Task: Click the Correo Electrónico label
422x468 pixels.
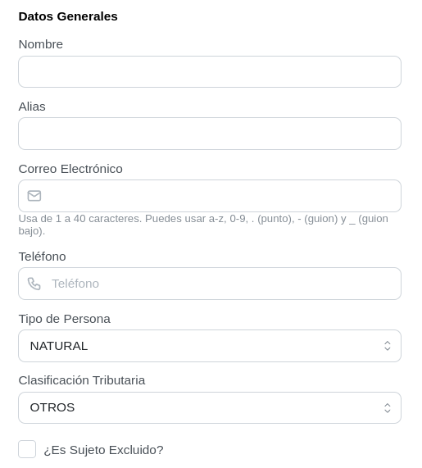Action: pyautogui.click(x=70, y=169)
